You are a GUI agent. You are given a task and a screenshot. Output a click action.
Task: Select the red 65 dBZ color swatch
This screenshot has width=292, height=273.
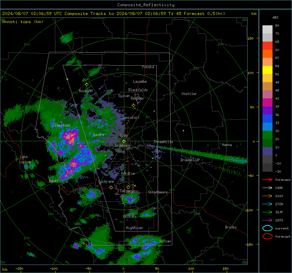(267, 46)
